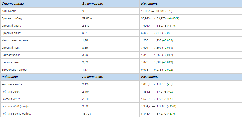Click the Статистика column header
Screen dimensions: 243x118
[13, 4]
